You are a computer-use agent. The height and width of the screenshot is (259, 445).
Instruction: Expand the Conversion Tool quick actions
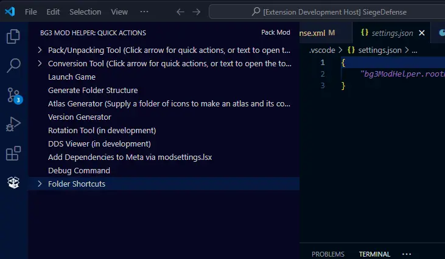pos(40,63)
